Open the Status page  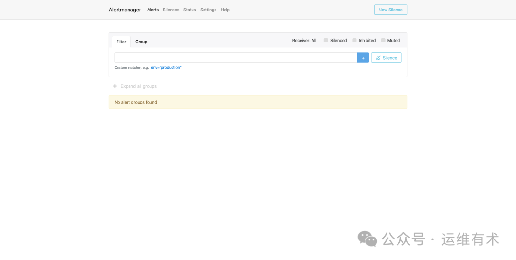pos(190,10)
